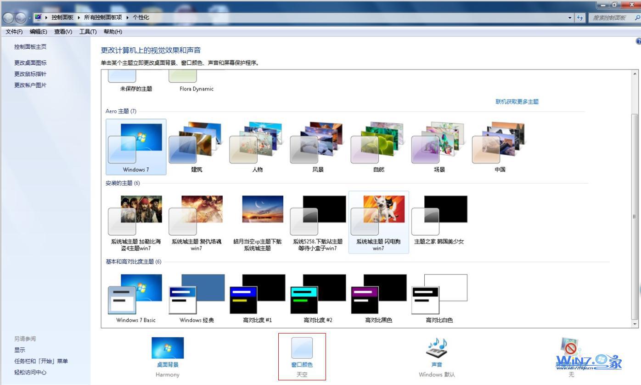Choose the 皓月当空xp主题 theme
Screen dimensions: 641x385
257,222
